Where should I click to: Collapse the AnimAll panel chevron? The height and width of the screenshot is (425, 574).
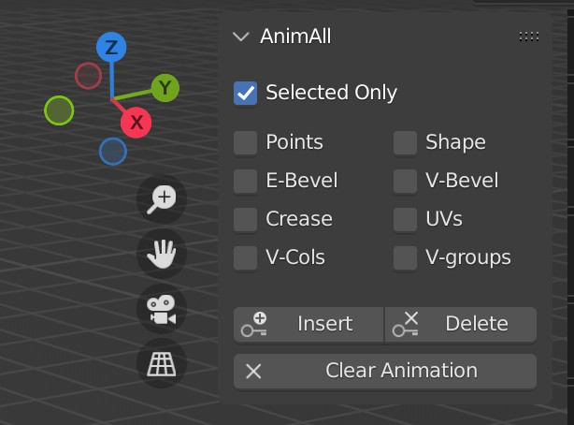[x=241, y=37]
